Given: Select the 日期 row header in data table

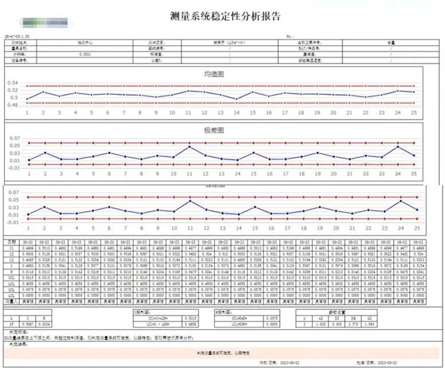Looking at the screenshot, I should coord(12,241).
